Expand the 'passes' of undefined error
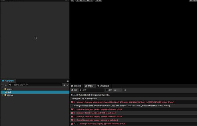The width and height of the screenshot is (197, 126). point(75,120)
